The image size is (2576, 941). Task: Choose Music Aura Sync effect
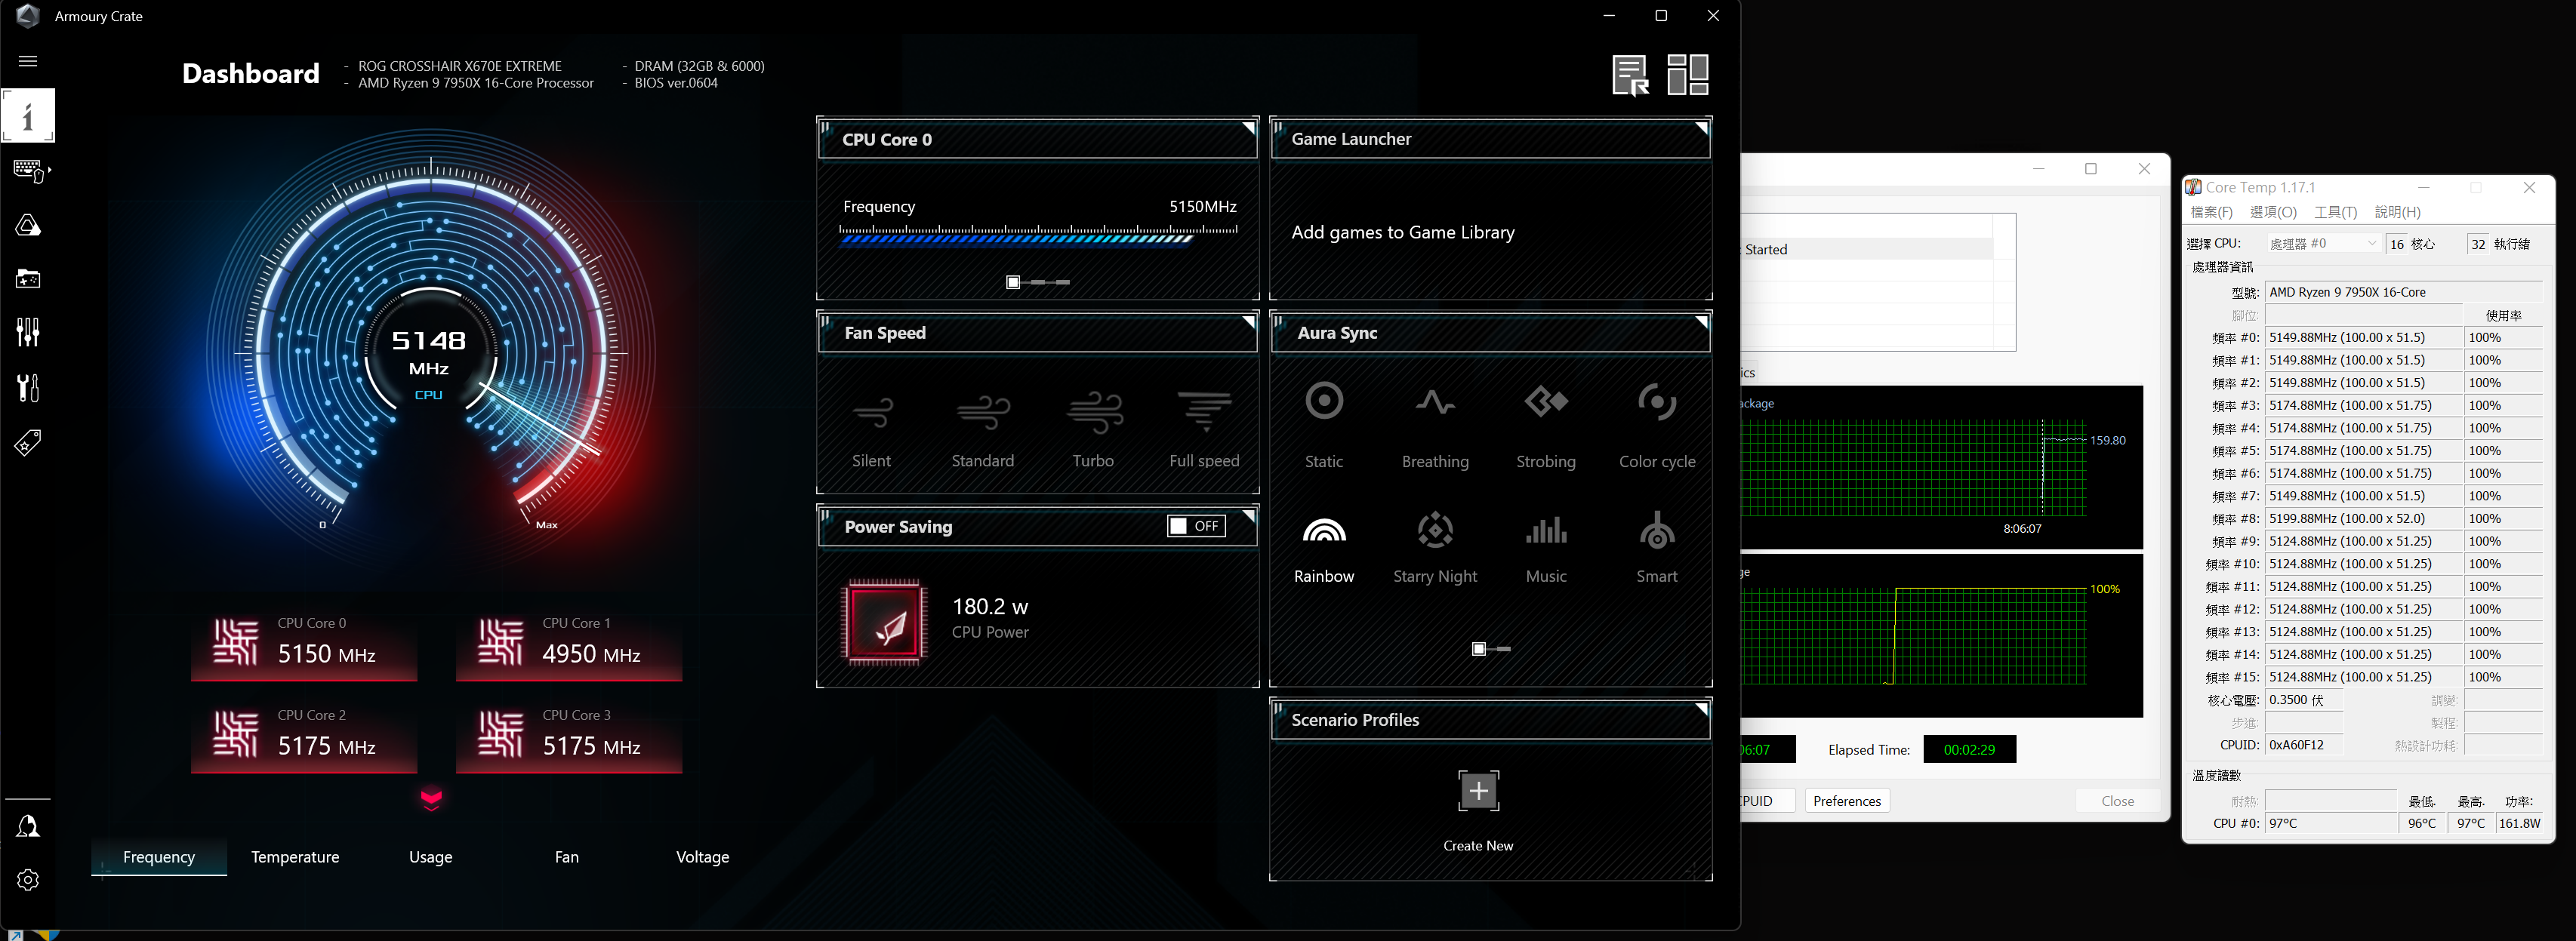point(1546,548)
